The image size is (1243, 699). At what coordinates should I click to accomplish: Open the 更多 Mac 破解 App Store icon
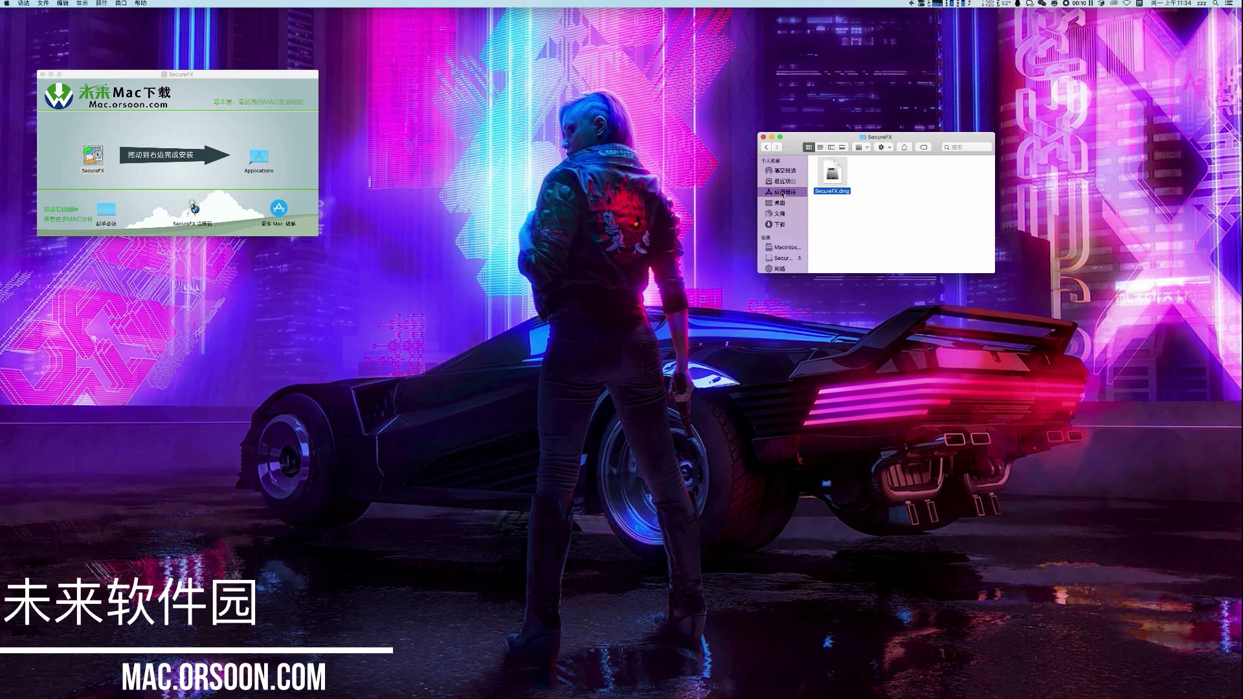pyautogui.click(x=278, y=208)
